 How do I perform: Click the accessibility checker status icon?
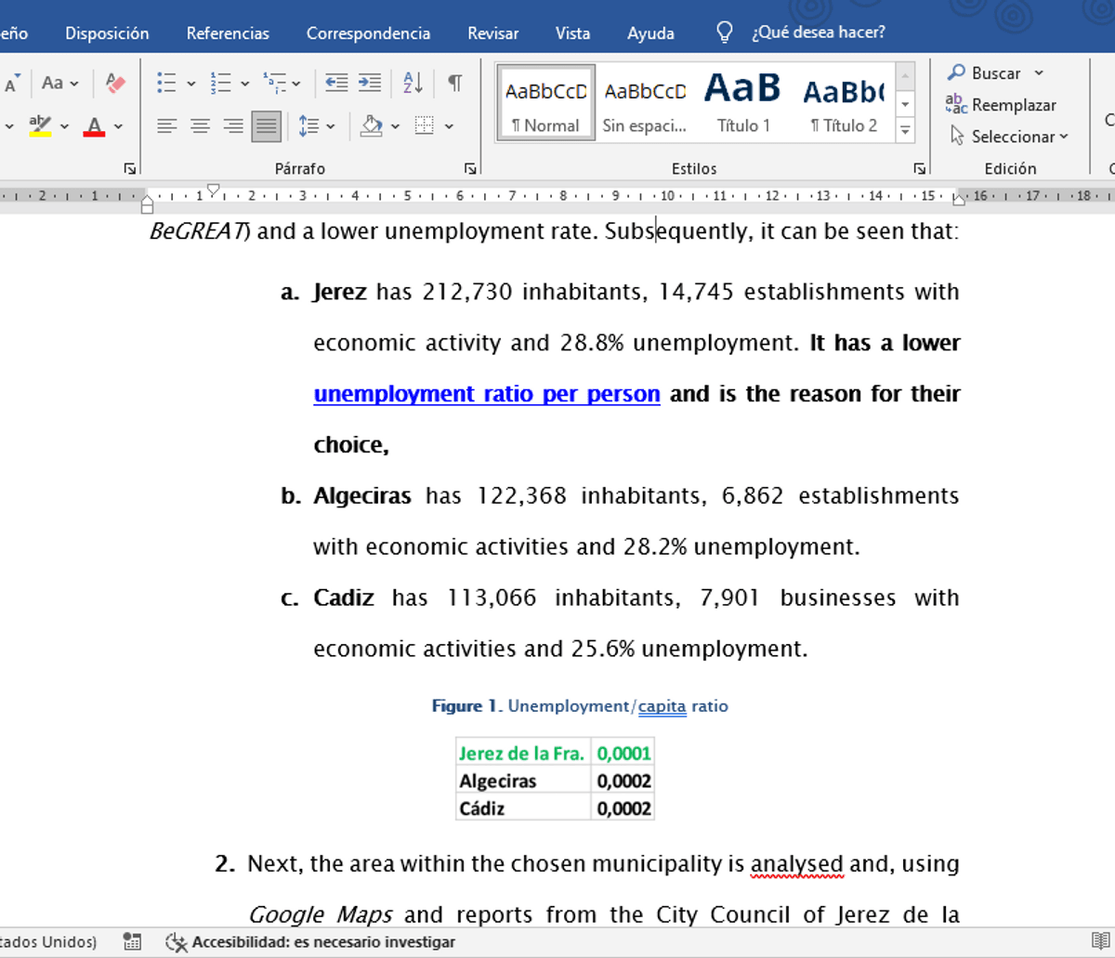click(x=176, y=942)
